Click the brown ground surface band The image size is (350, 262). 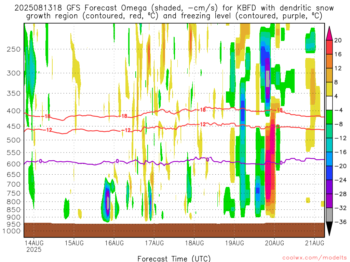[174, 230]
